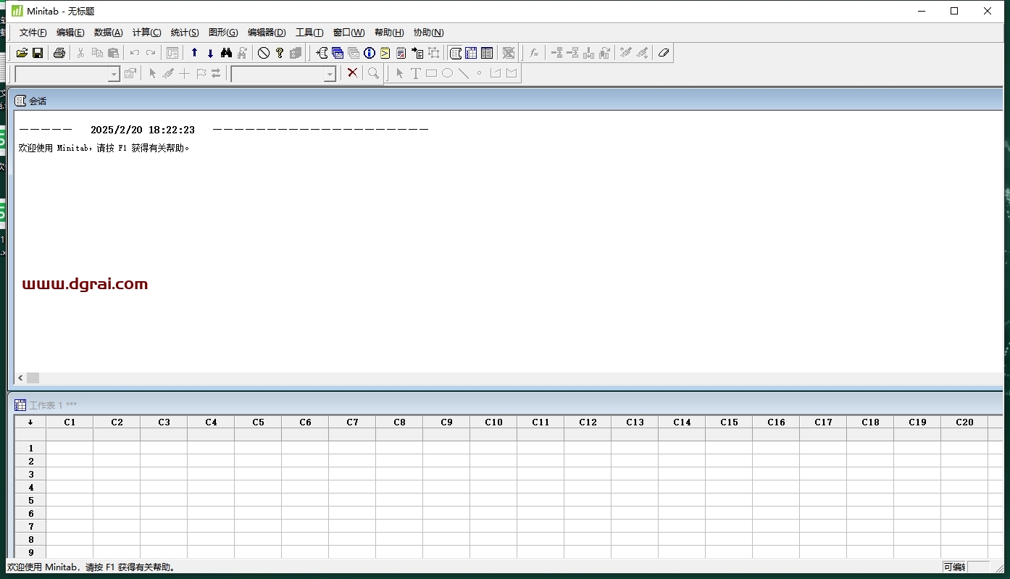Click the Find binoculars icon

click(x=226, y=53)
